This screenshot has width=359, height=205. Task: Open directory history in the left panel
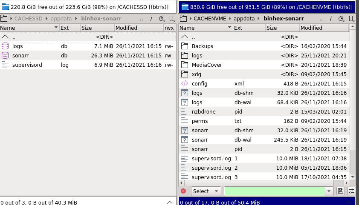(162, 18)
